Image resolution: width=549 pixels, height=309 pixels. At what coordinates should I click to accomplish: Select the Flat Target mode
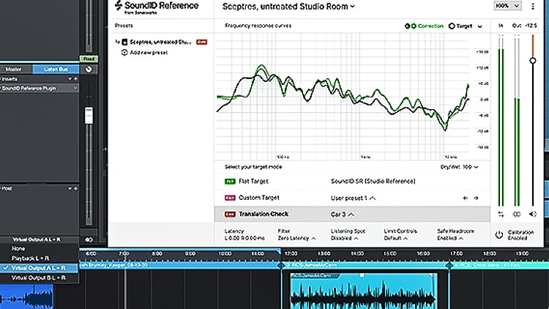[253, 181]
